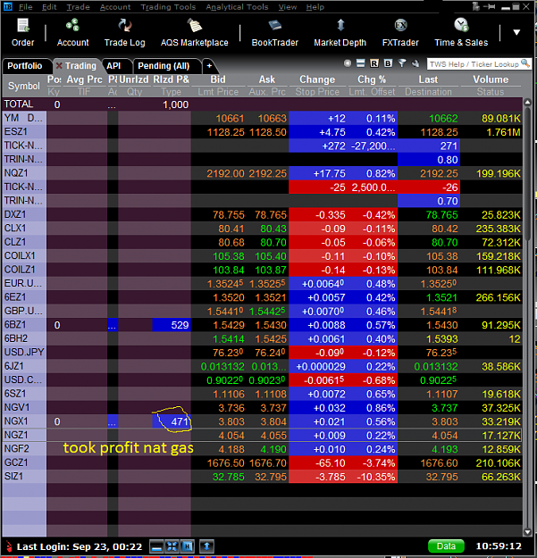Open the File menu
Viewport: 537px width, 558px height.
tap(25, 7)
